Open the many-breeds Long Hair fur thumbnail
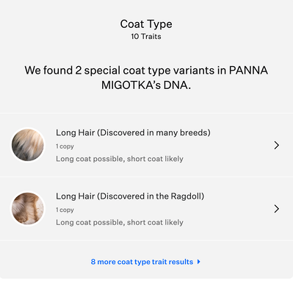Image resolution: width=293 pixels, height=281 pixels. (28, 145)
